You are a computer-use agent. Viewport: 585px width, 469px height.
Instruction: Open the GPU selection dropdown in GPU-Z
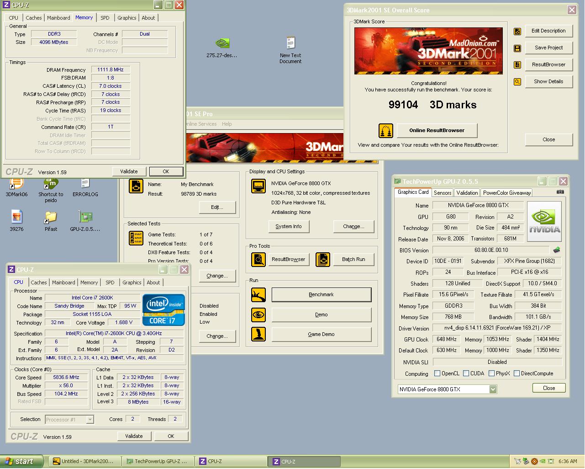[x=493, y=389]
